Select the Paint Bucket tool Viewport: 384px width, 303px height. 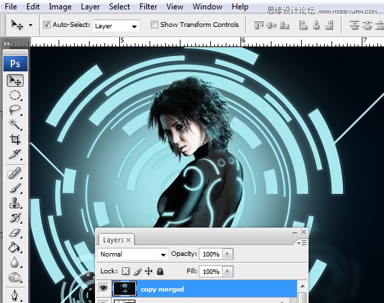pyautogui.click(x=14, y=247)
